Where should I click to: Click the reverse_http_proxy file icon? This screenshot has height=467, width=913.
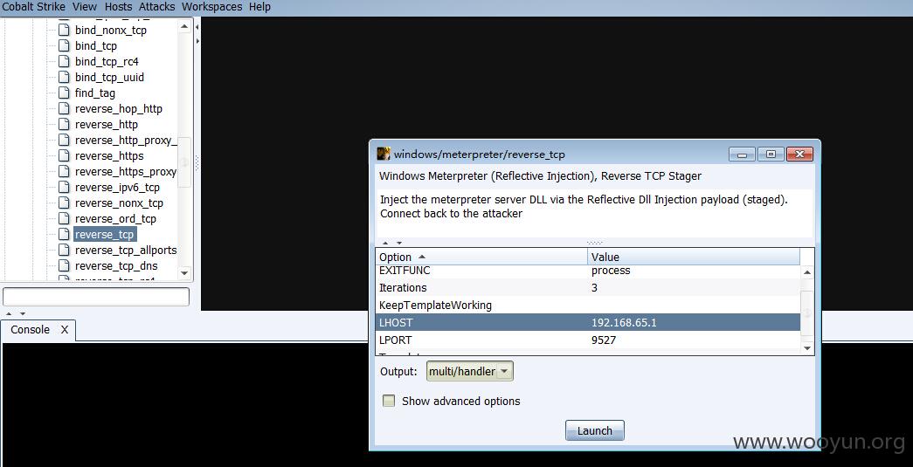64,141
